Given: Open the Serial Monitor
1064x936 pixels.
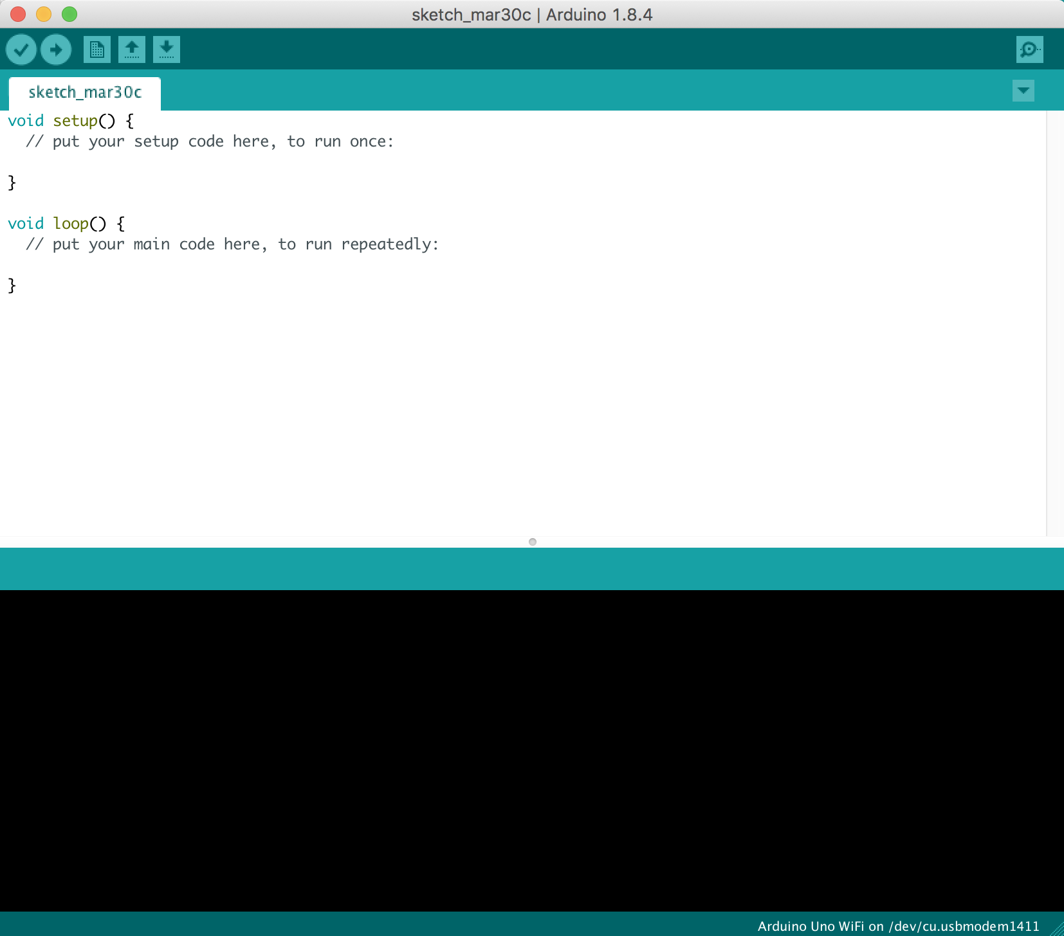Looking at the screenshot, I should pyautogui.click(x=1029, y=50).
